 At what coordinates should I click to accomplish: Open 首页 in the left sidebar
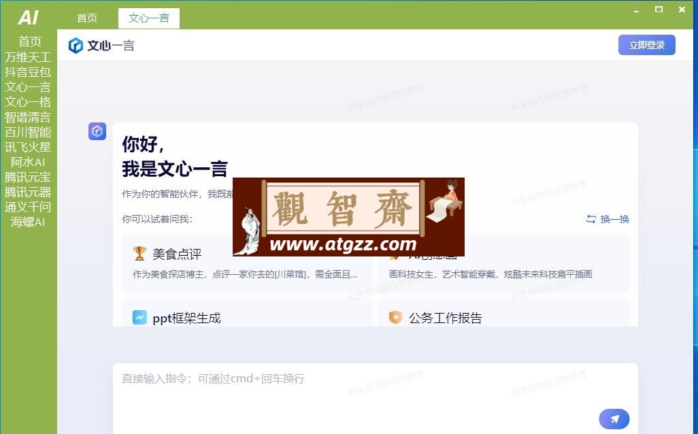29,41
